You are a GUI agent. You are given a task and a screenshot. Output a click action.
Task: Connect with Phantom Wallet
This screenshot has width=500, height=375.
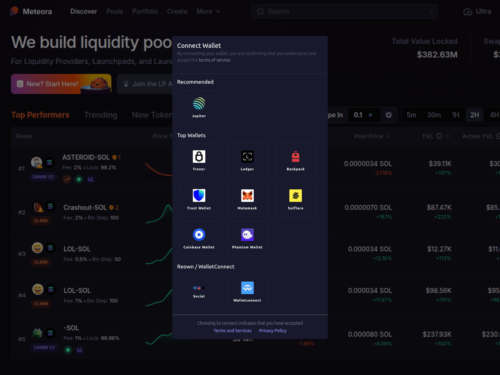coord(247,239)
